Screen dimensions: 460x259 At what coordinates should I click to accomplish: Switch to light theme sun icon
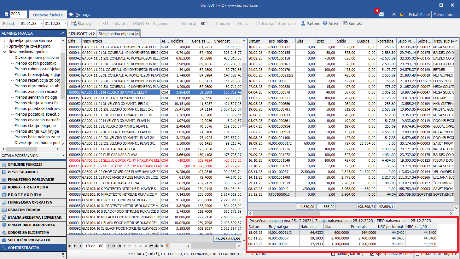(394, 14)
